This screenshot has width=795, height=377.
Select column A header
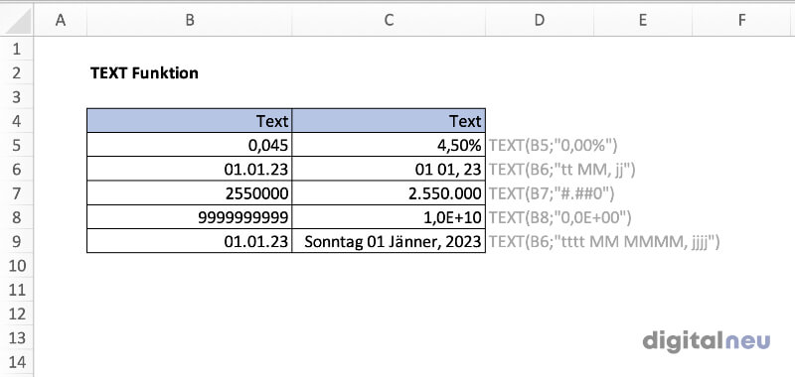[61, 20]
